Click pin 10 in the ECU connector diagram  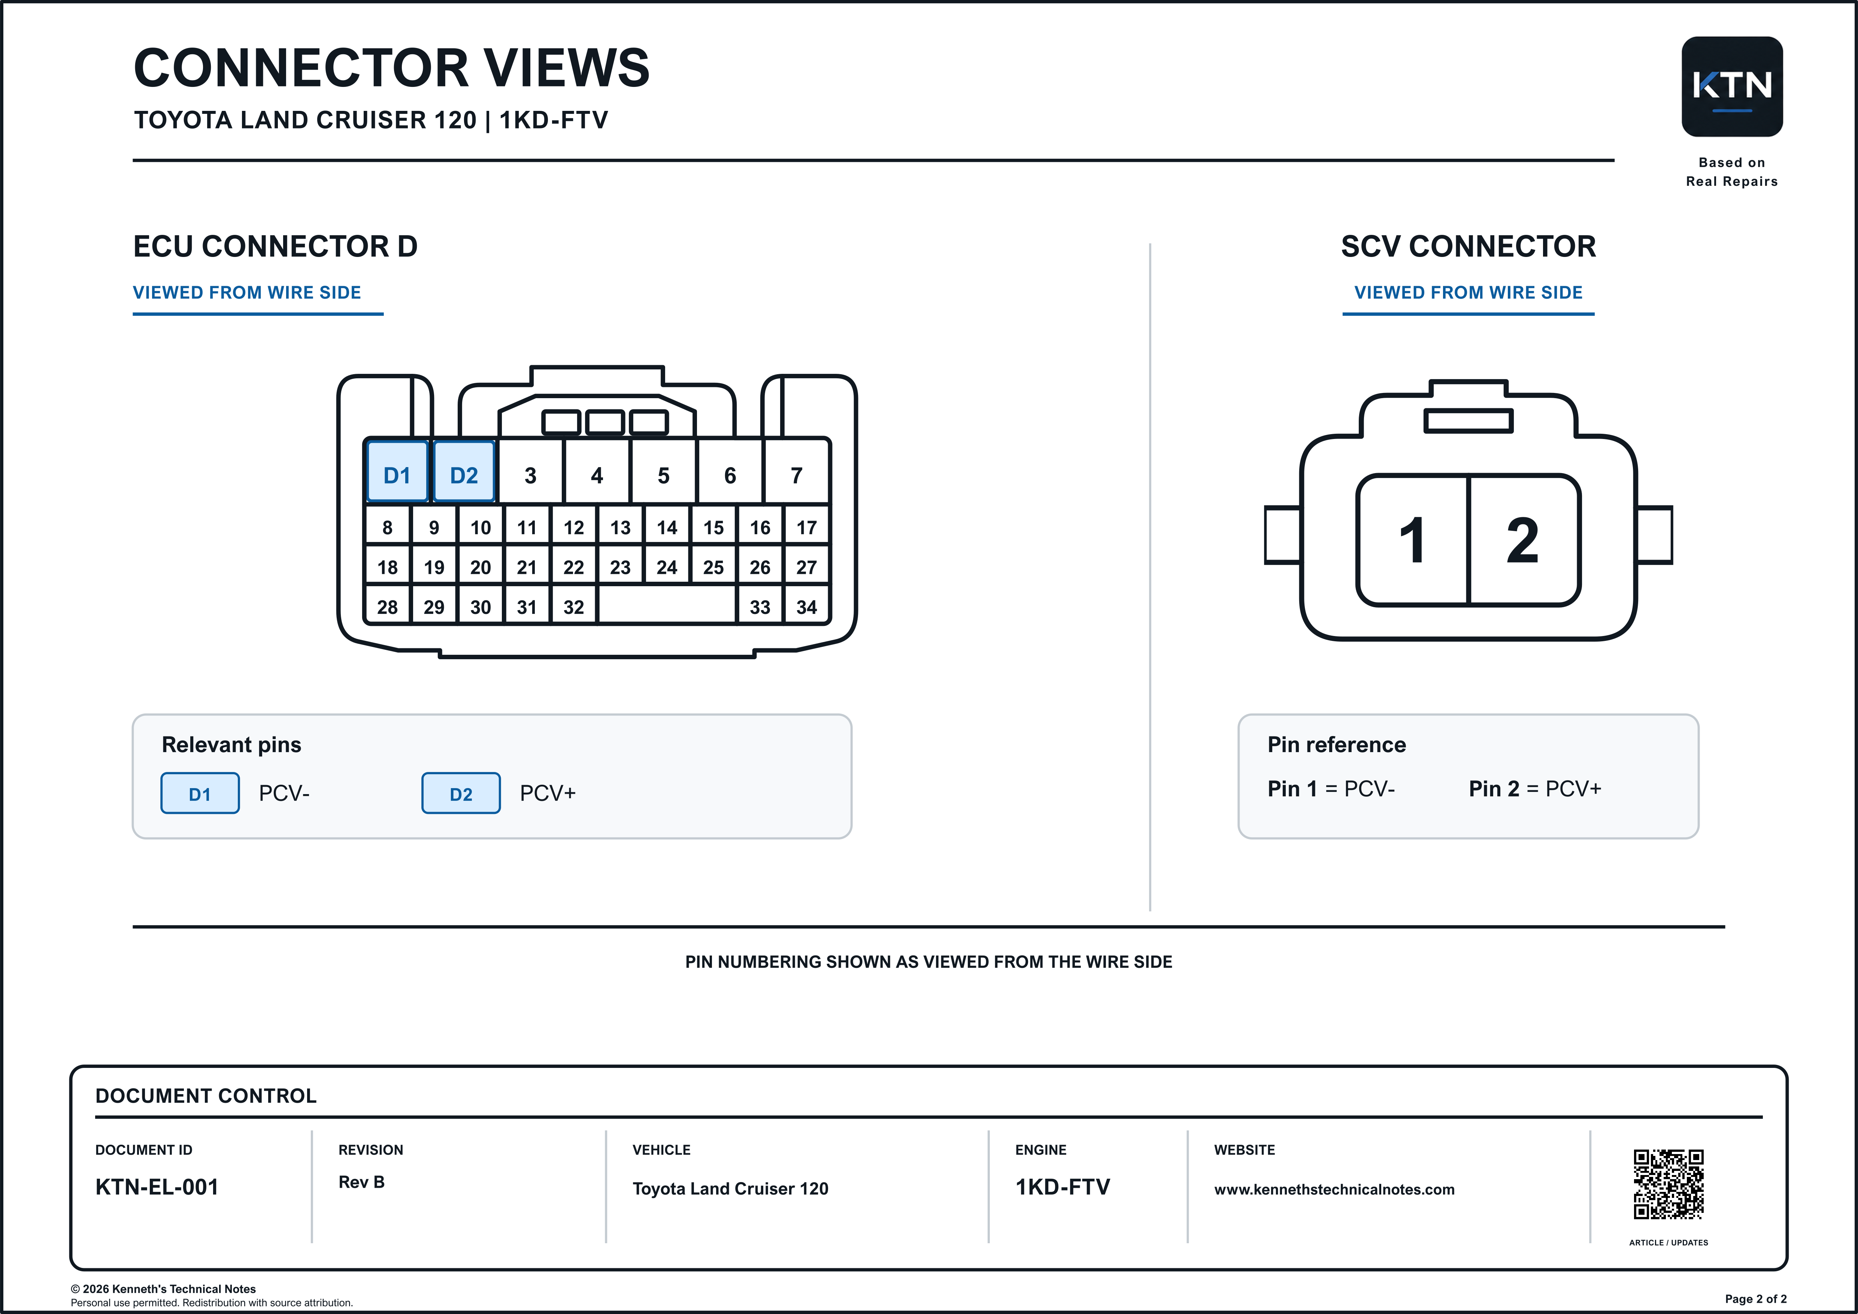pyautogui.click(x=481, y=526)
